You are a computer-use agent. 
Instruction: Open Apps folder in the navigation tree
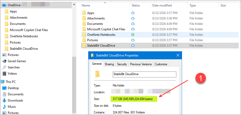coord(13,11)
